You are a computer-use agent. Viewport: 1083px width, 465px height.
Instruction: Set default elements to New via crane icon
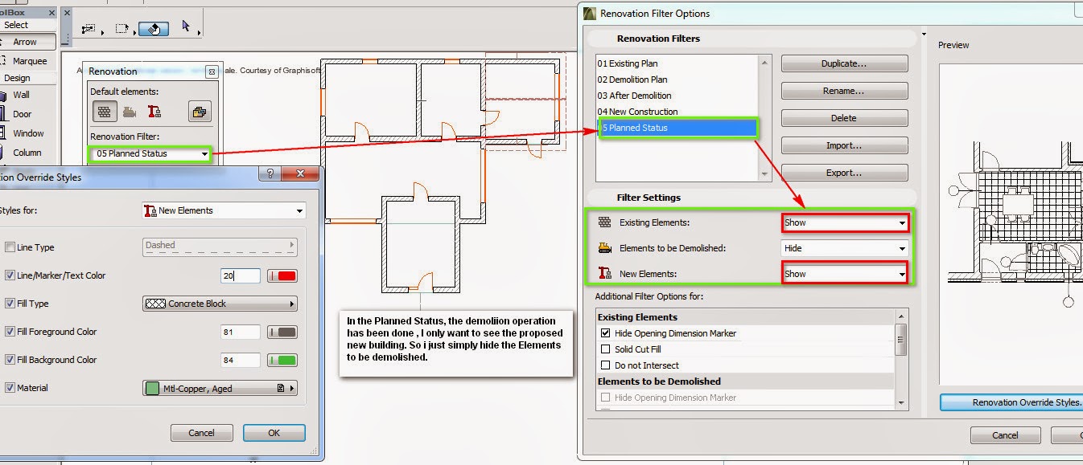[153, 111]
